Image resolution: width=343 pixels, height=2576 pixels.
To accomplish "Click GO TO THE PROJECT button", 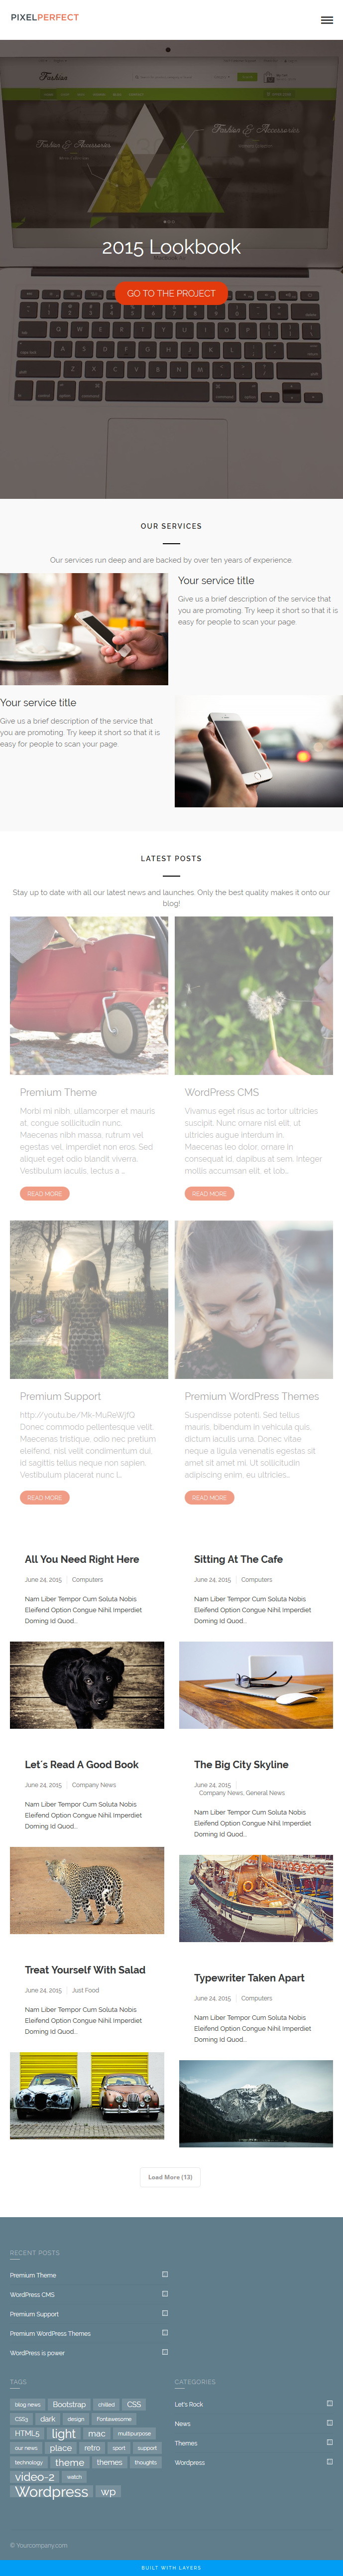I will tap(171, 293).
